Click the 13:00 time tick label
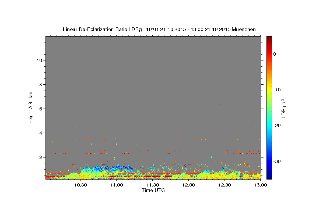 261,185
